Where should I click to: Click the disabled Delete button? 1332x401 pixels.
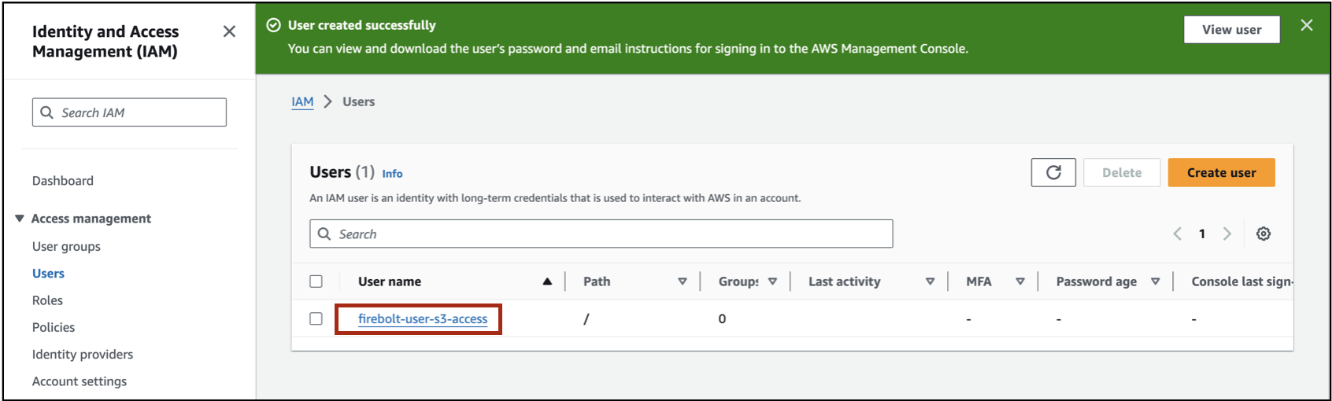pyautogui.click(x=1122, y=172)
